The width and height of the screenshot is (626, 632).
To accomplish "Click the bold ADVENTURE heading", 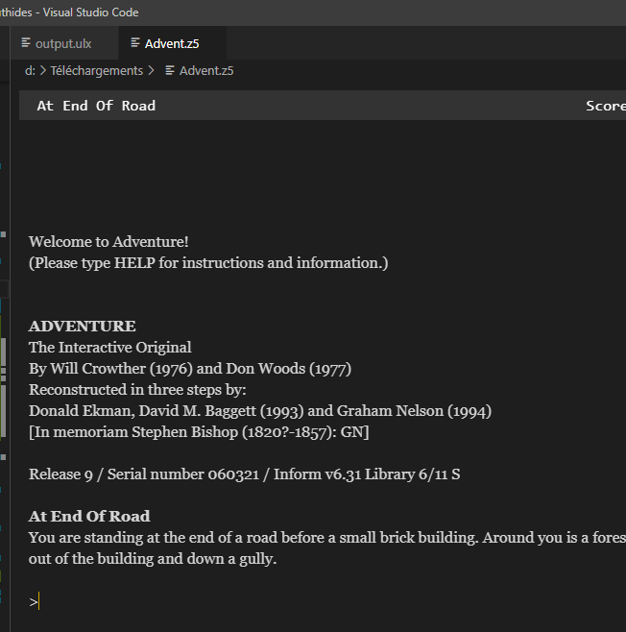I will 83,326.
